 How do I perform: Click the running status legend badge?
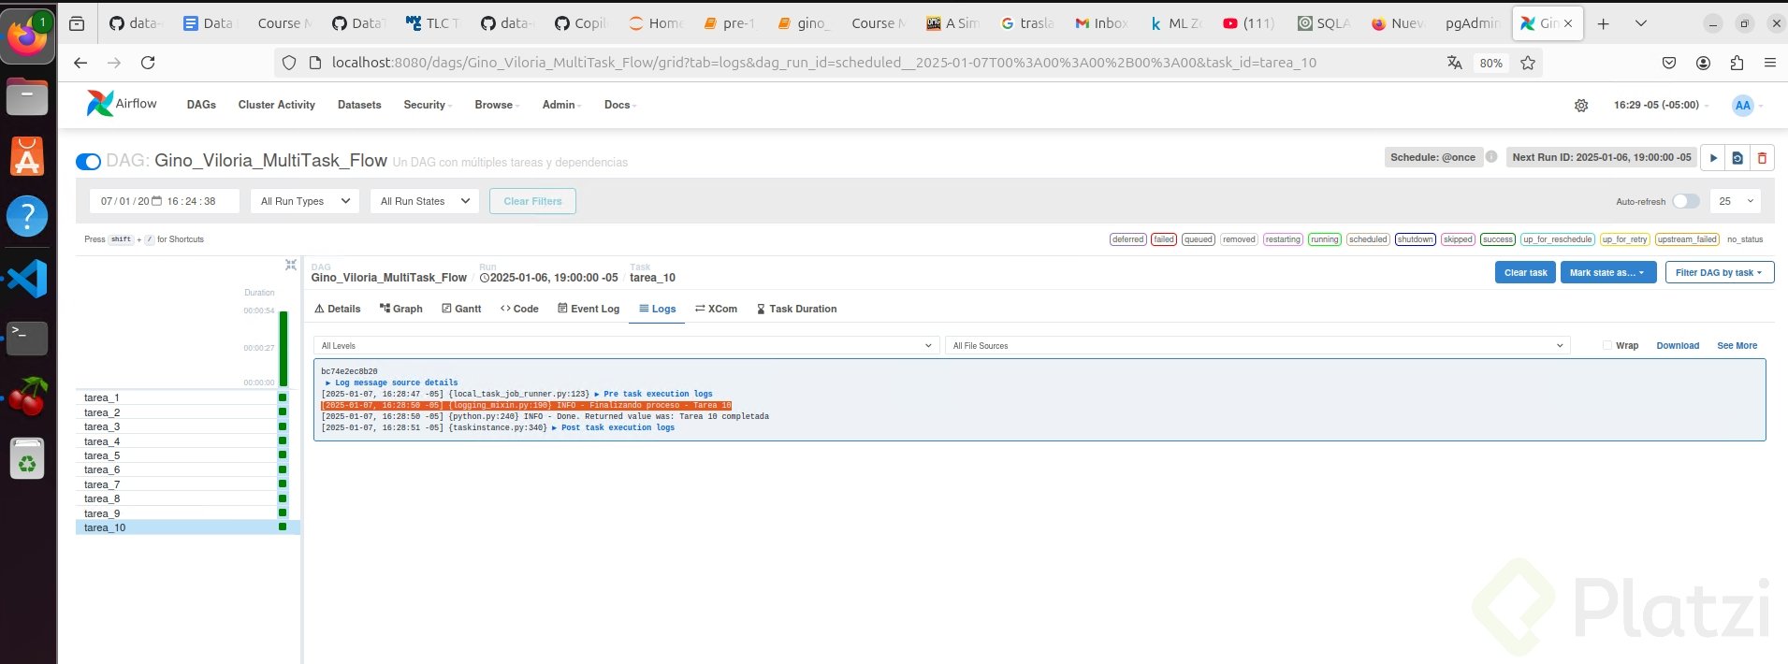coord(1324,239)
